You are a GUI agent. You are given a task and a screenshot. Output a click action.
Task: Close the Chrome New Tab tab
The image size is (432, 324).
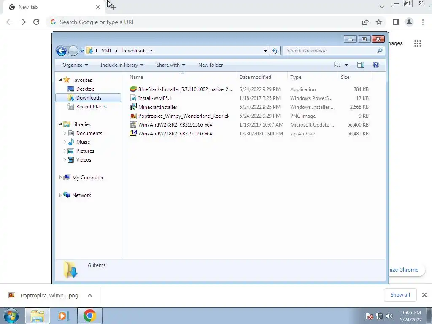point(98,7)
